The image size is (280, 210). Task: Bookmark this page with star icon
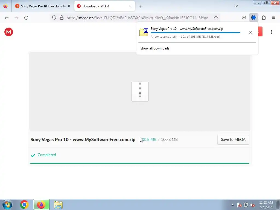click(216, 17)
